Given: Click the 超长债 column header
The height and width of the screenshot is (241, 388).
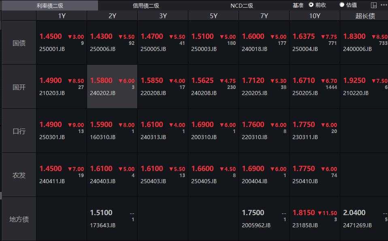Looking at the screenshot, I should pos(365,16).
